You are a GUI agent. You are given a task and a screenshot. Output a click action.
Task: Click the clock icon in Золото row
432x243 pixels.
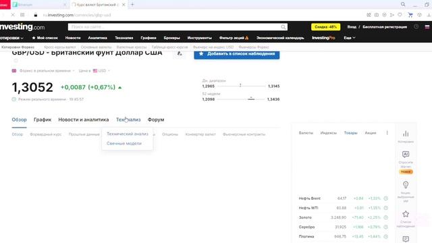(385, 217)
